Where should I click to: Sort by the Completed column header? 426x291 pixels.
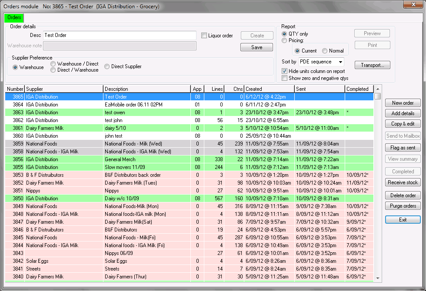click(x=359, y=89)
